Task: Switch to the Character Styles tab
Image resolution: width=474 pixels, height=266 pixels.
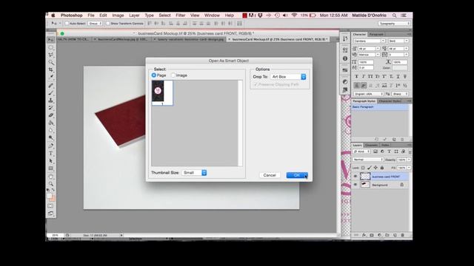Action: [390, 101]
